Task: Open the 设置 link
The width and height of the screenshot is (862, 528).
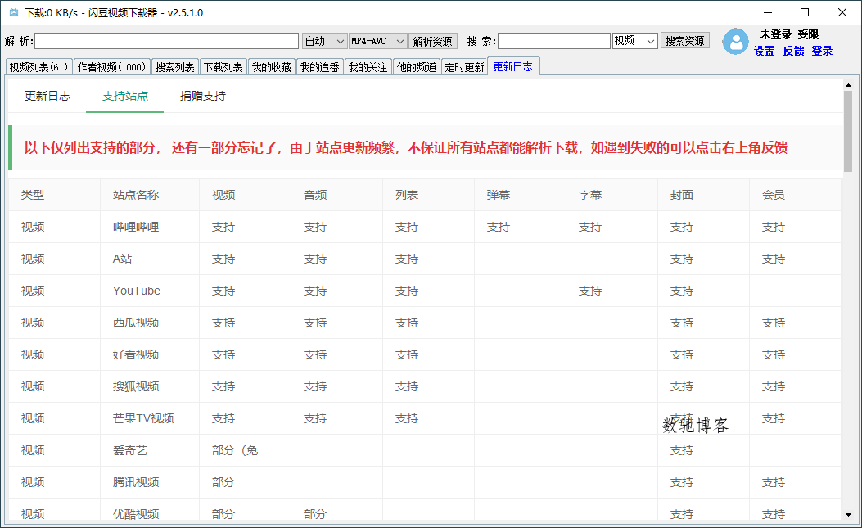Action: pos(764,51)
